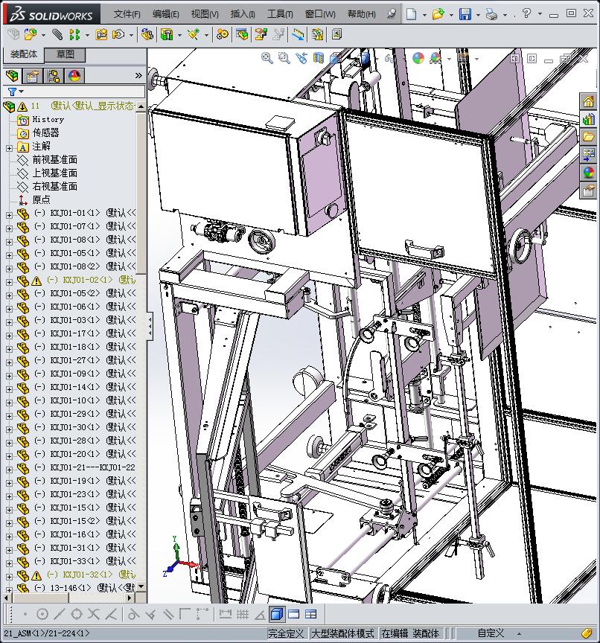Open the Custom Properties clipboard icon in task pane
The width and height of the screenshot is (600, 643).
(x=589, y=191)
